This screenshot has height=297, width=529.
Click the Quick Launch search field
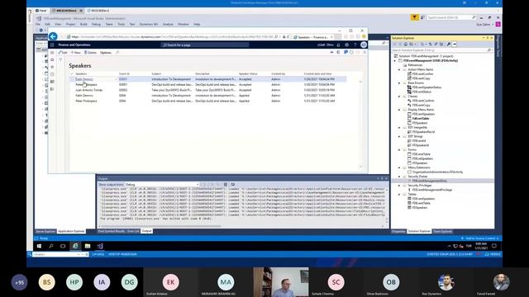click(x=451, y=17)
